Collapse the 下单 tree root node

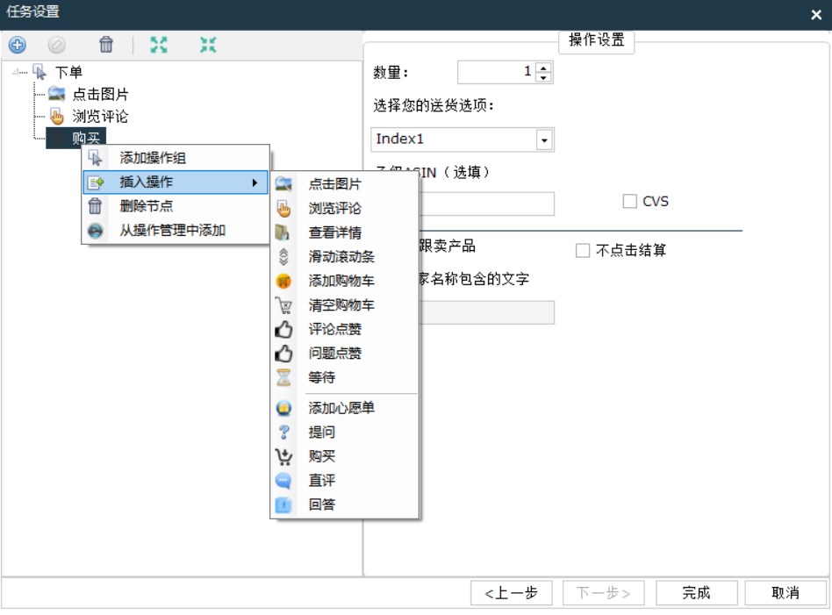[16, 71]
